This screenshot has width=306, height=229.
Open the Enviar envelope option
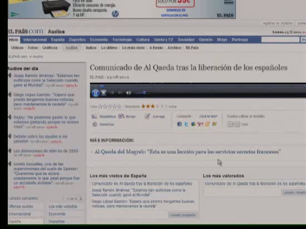(x=127, y=117)
